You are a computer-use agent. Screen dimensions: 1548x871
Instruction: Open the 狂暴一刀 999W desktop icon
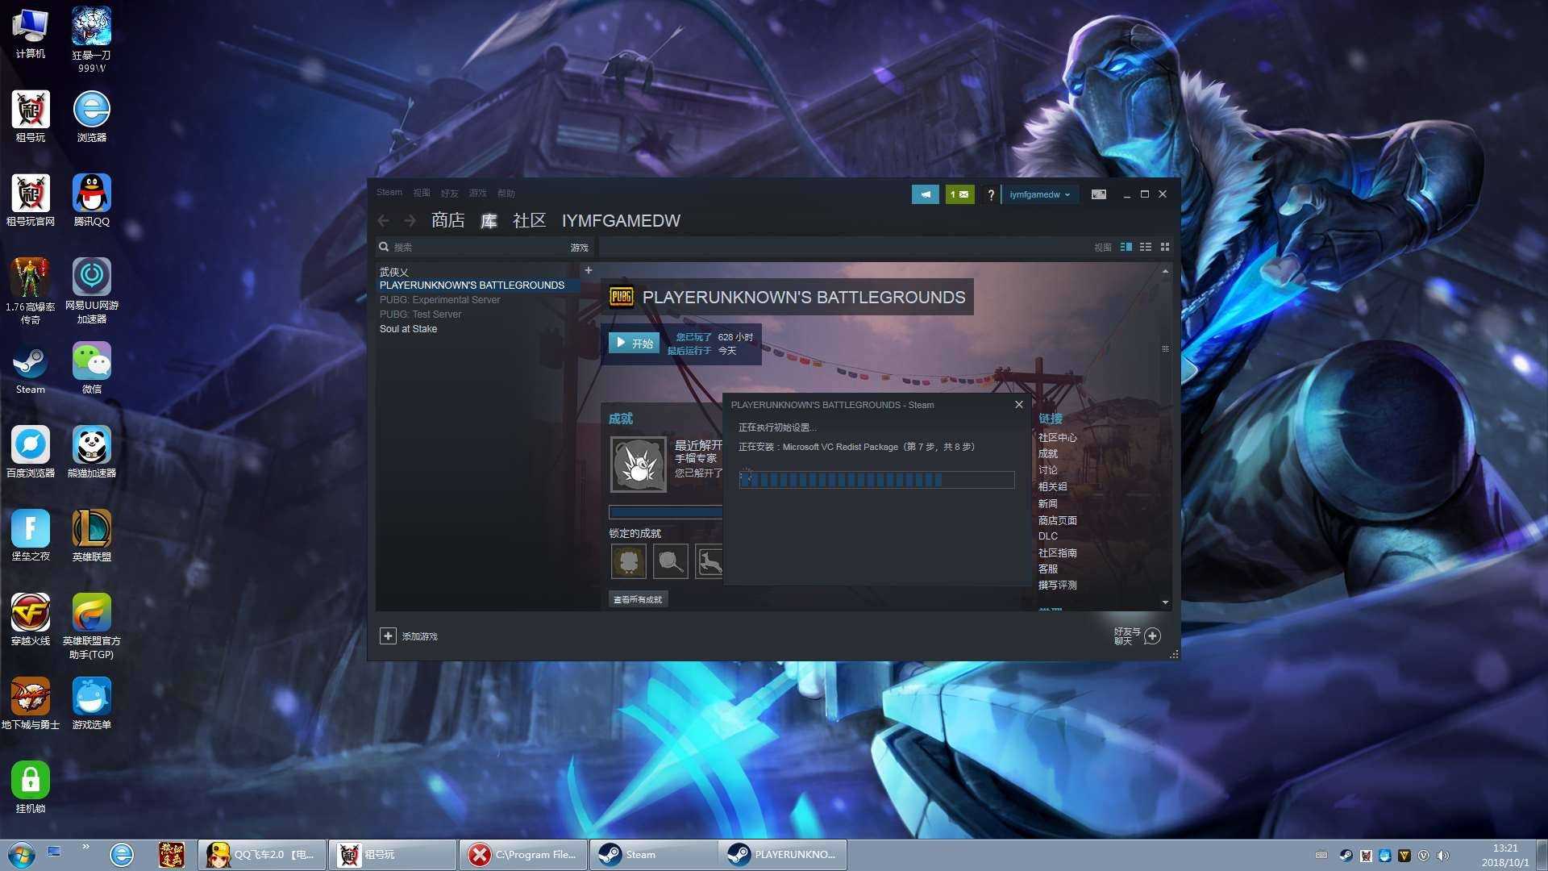pos(92,40)
